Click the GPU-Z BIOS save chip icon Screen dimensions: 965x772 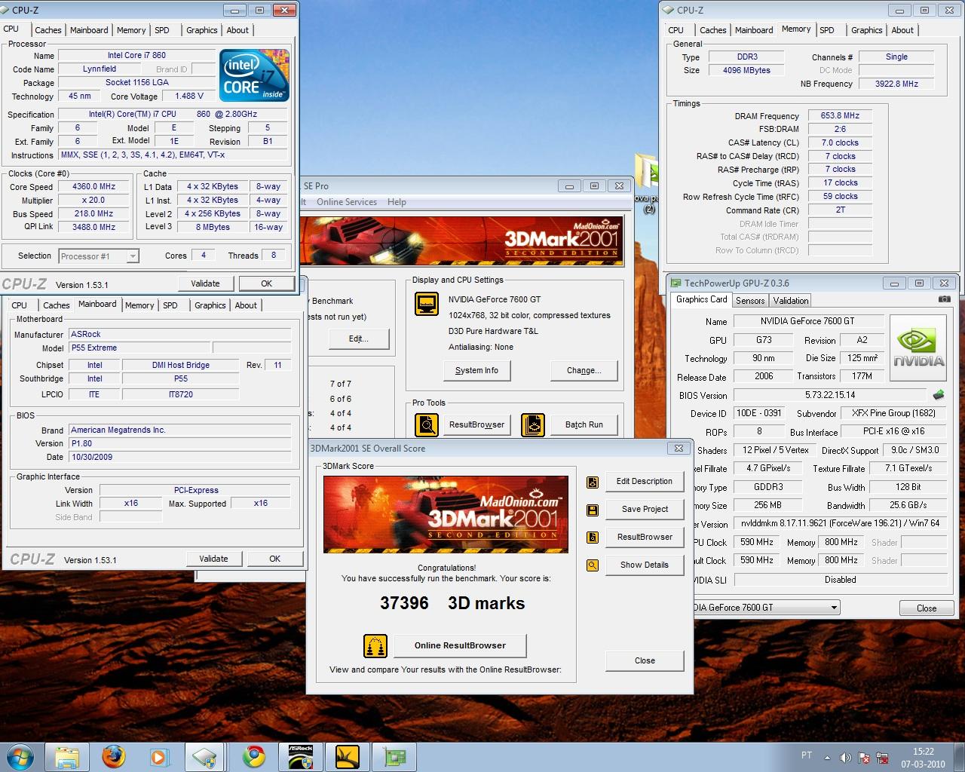click(x=939, y=394)
